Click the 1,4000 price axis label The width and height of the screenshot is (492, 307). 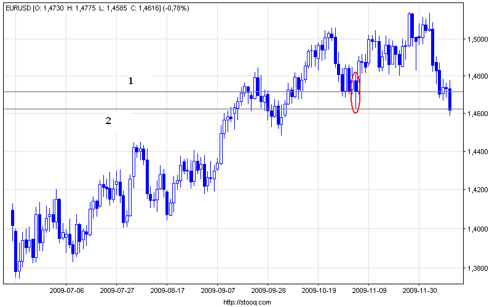point(477,229)
